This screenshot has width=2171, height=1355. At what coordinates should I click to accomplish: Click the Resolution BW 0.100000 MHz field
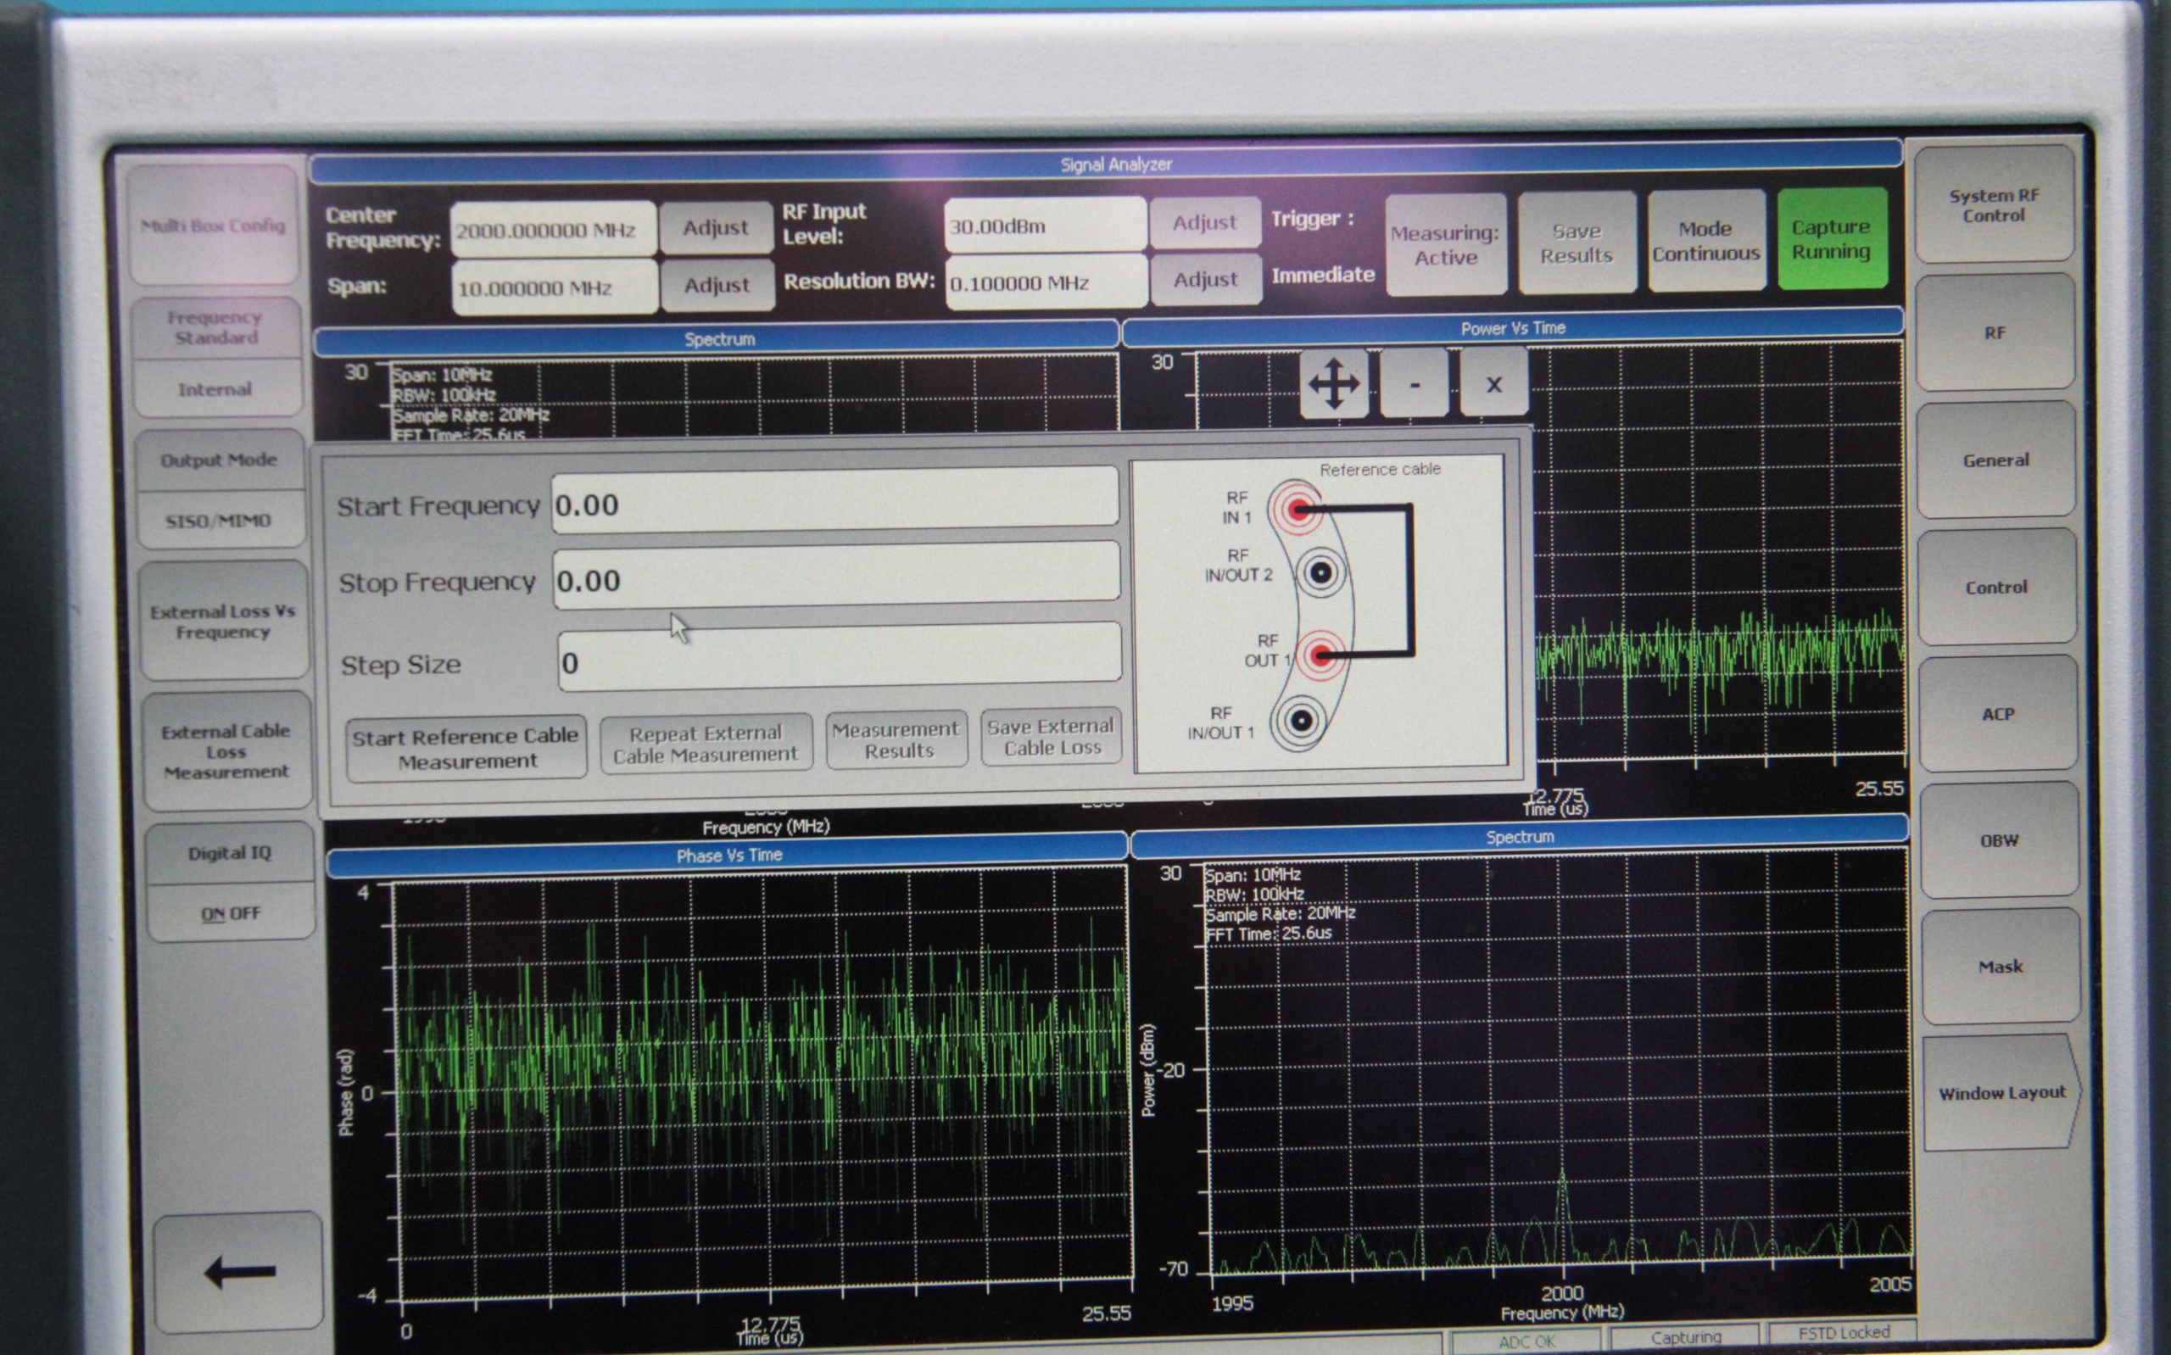1046,282
